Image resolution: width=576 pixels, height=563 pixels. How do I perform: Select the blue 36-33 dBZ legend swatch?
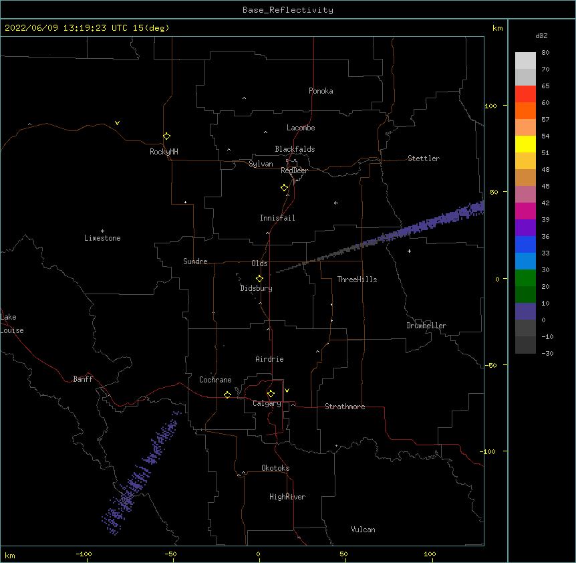click(x=525, y=244)
